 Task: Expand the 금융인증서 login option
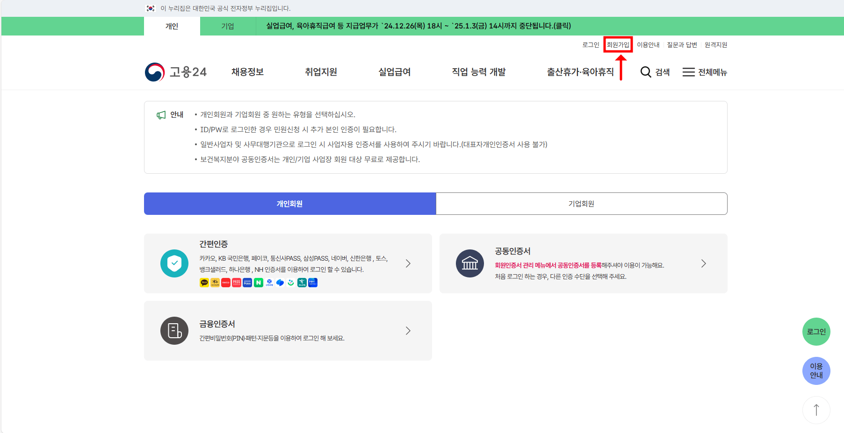pos(407,330)
